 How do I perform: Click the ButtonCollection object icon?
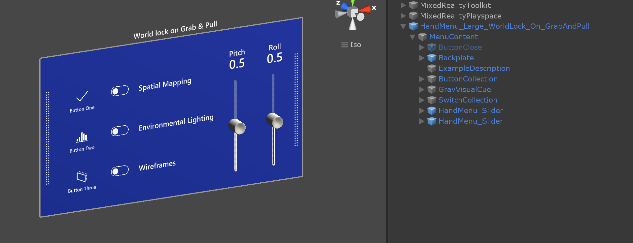432,79
